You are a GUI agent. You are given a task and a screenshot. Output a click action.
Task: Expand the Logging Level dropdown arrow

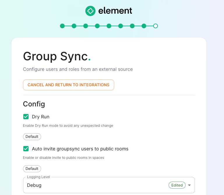click(189, 185)
